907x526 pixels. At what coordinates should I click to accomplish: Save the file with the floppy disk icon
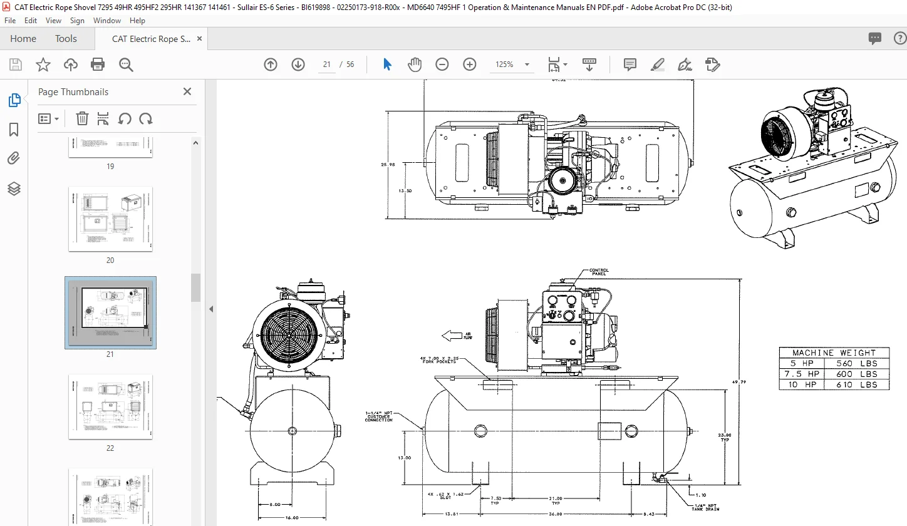(16, 64)
